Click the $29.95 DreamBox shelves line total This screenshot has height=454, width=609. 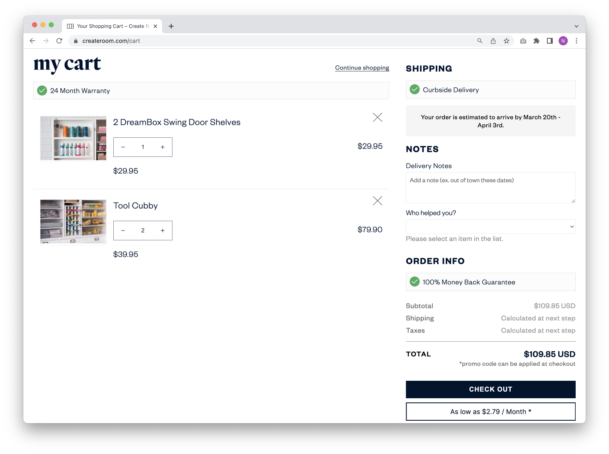[x=370, y=146]
